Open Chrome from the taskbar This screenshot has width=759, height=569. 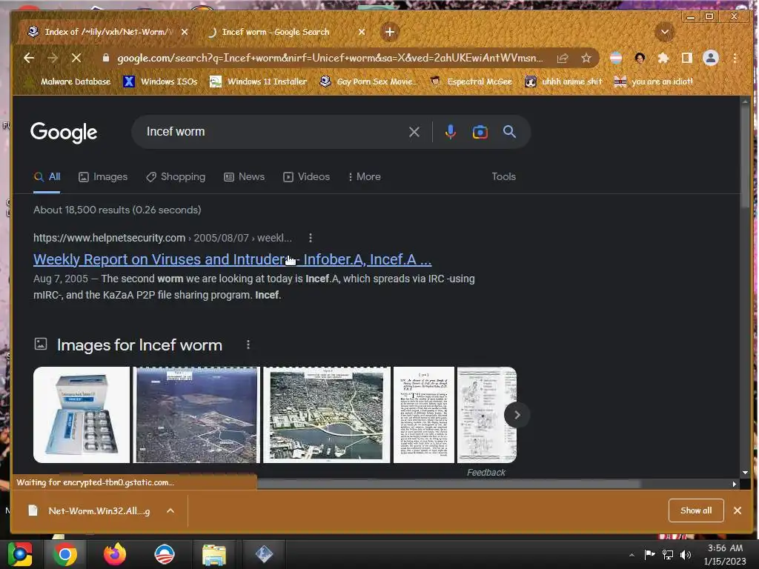[x=65, y=554]
